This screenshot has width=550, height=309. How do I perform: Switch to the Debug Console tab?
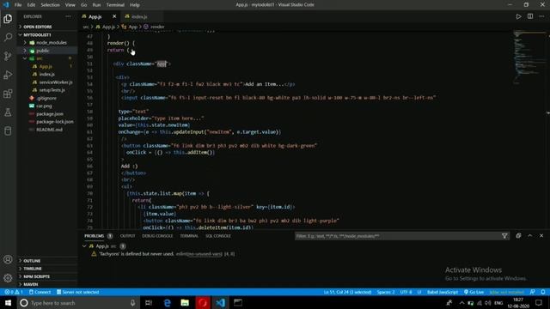[157, 236]
